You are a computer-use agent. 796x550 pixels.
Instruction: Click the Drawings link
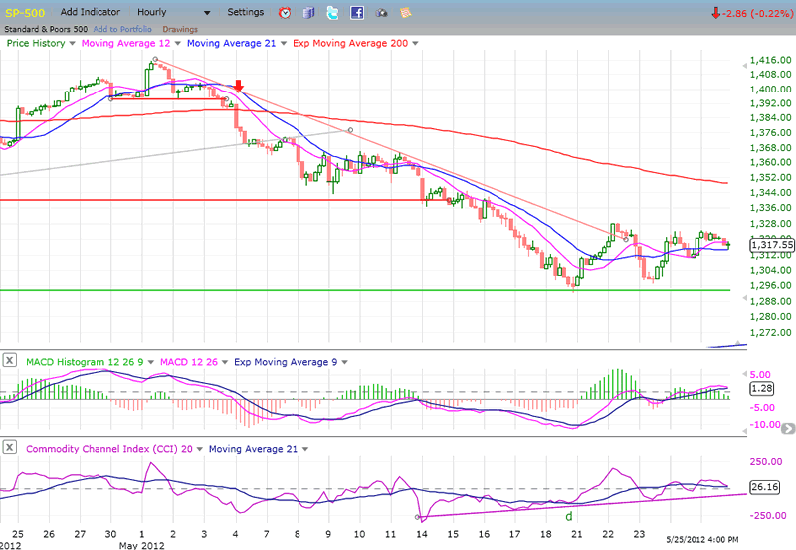[180, 29]
